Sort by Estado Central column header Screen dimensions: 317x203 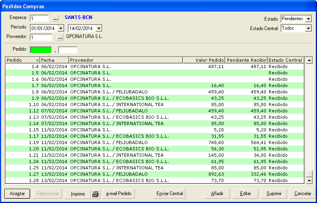pyautogui.click(x=286, y=60)
